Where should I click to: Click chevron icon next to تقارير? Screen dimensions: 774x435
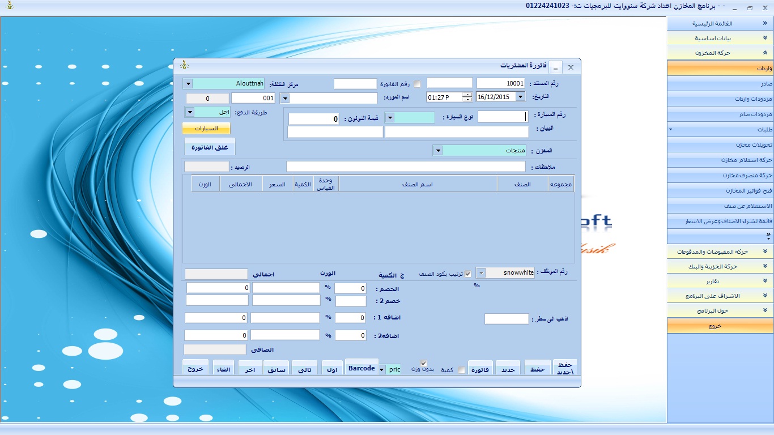[765, 282]
